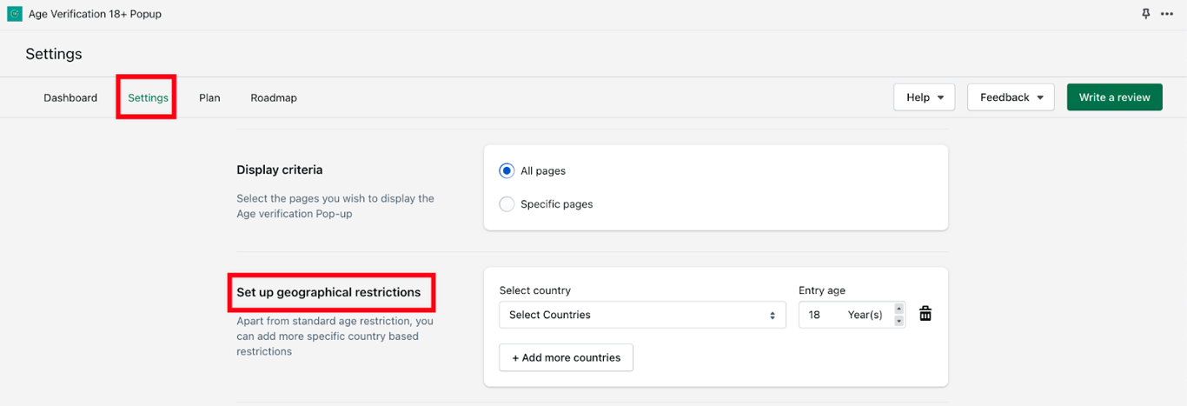Decrease entry age with the down arrow
The image size is (1187, 406).
click(899, 321)
